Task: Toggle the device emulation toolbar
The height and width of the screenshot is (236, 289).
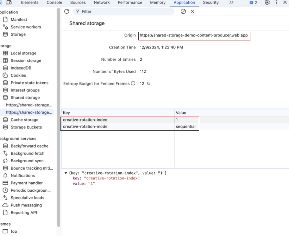Action: 9,2
